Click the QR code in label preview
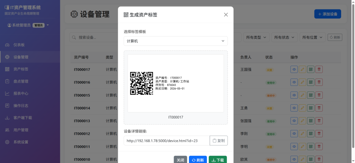The width and height of the screenshot is (355, 163). [141, 83]
